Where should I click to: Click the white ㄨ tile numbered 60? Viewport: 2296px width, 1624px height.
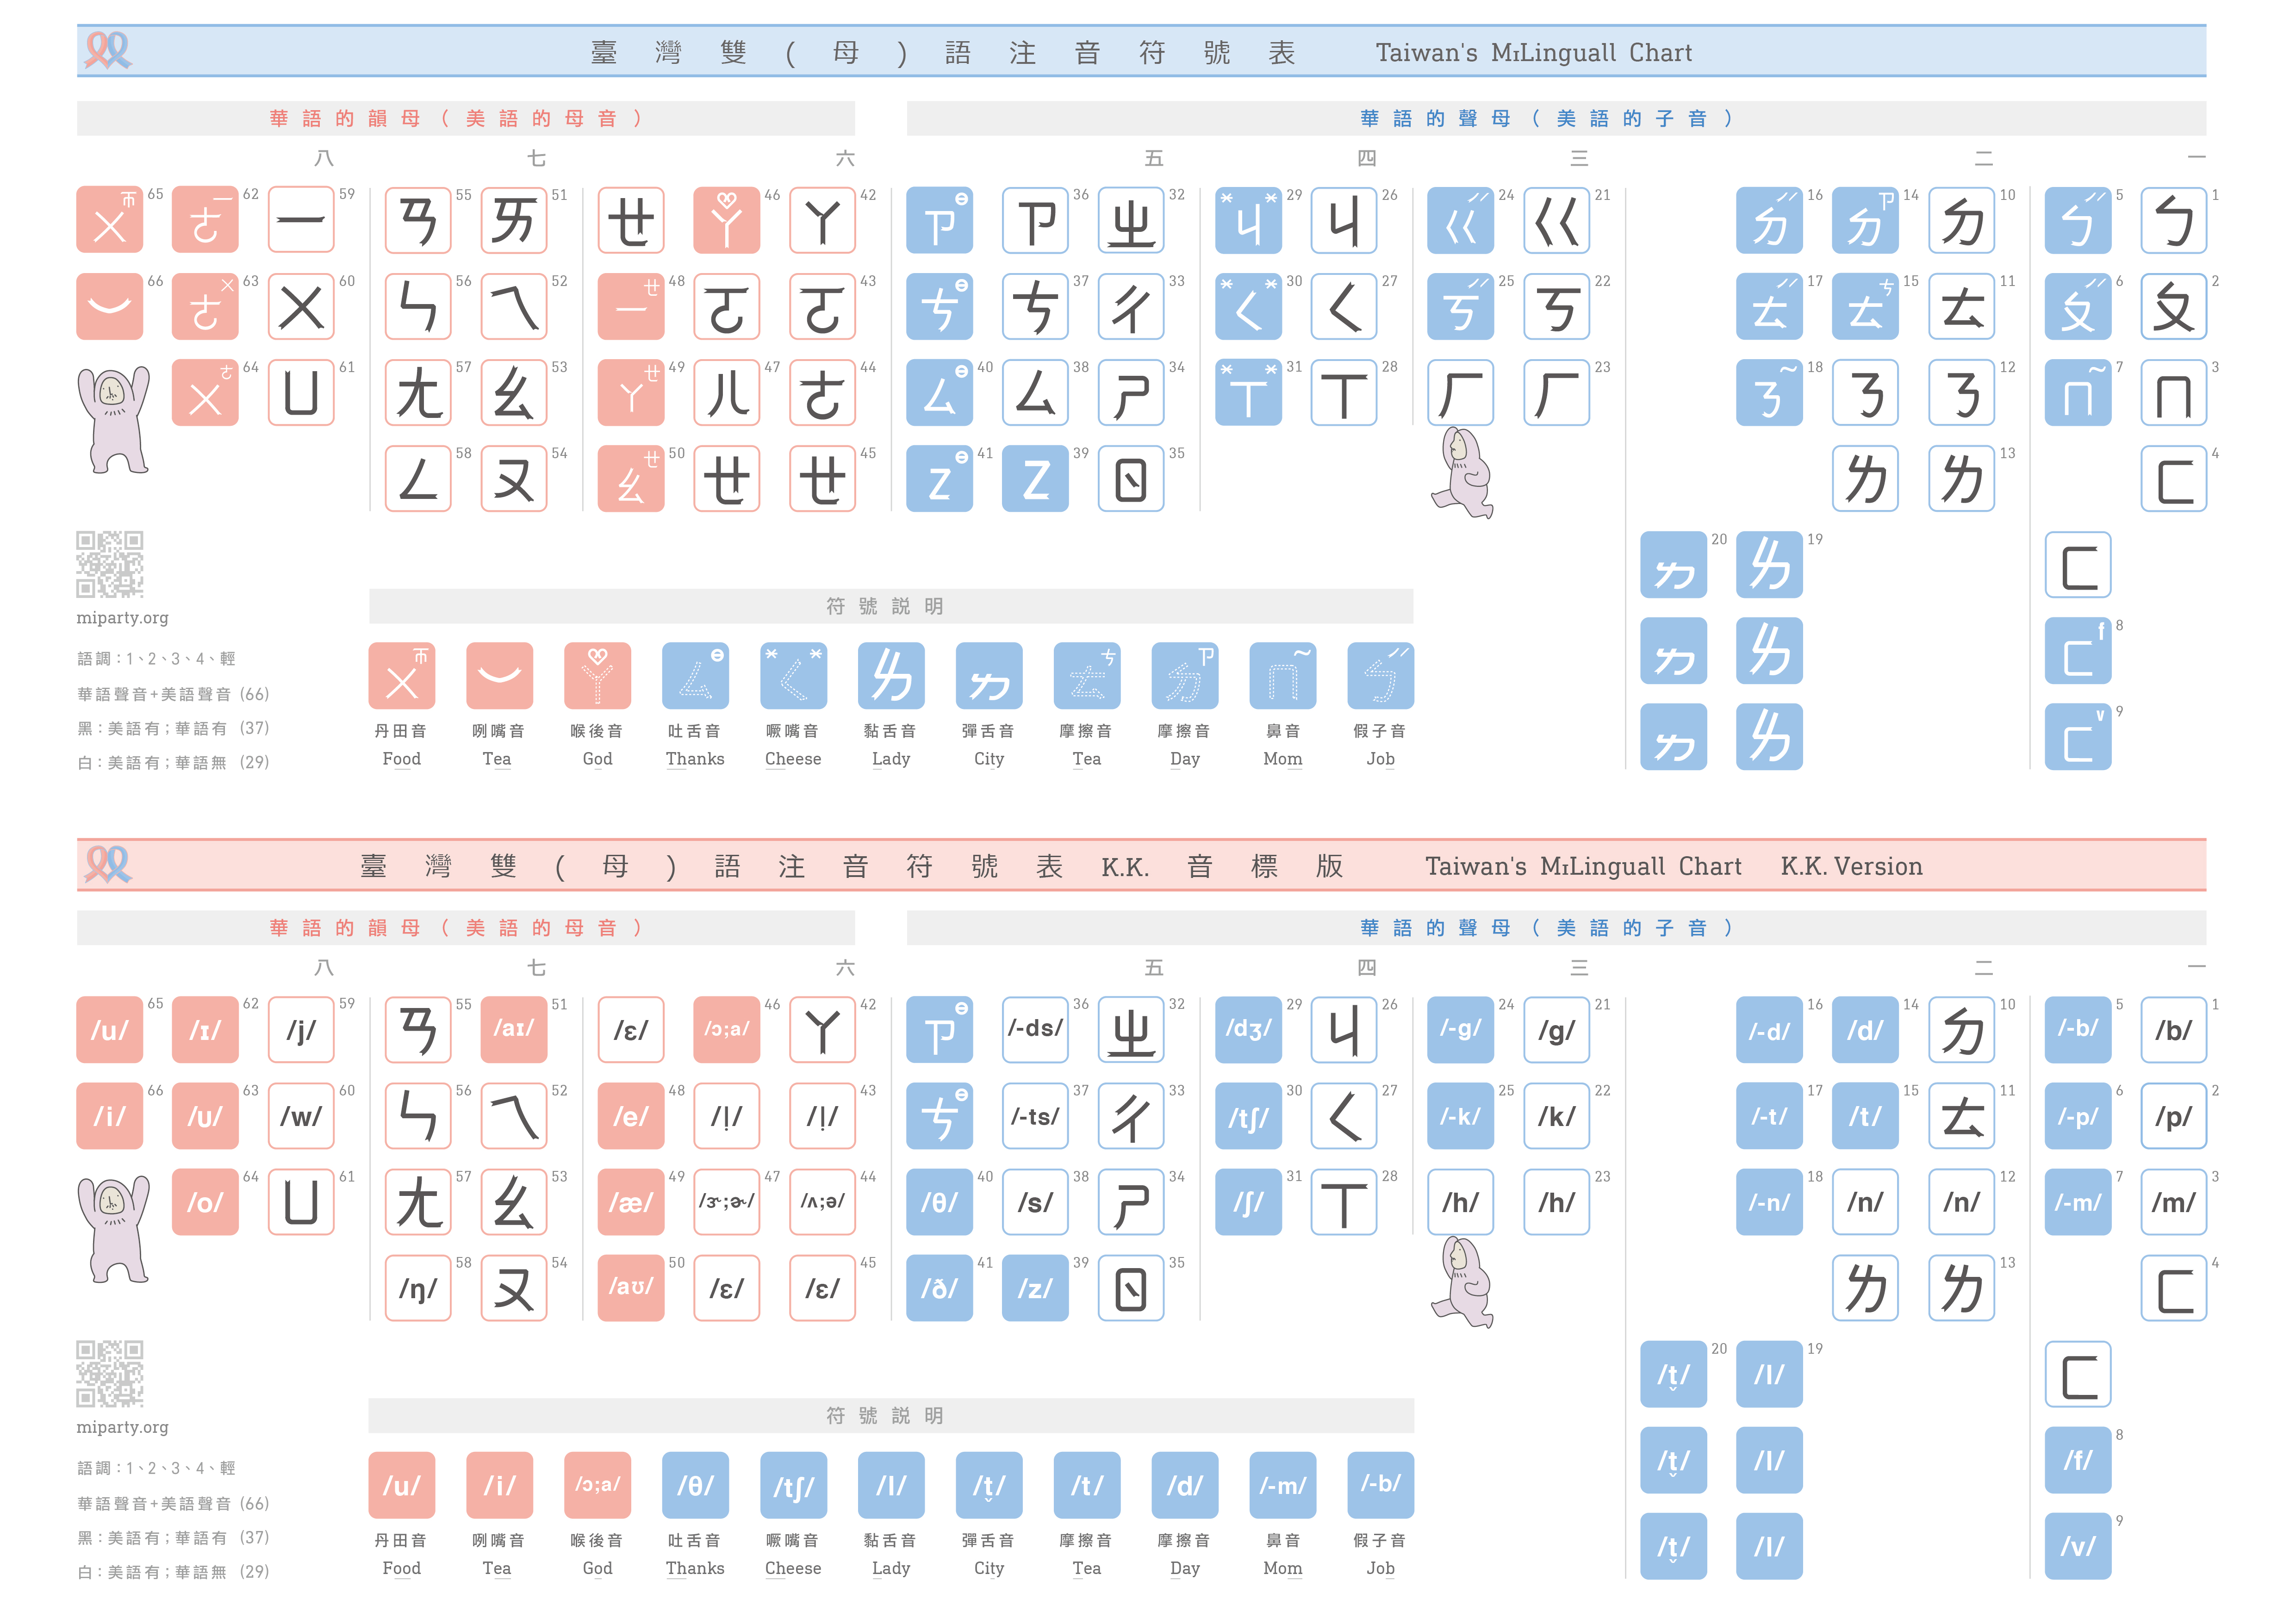[x=301, y=306]
